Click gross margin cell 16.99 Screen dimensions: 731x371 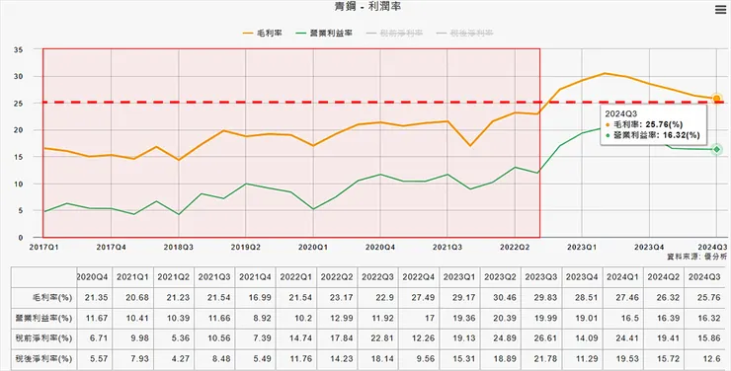tap(255, 297)
